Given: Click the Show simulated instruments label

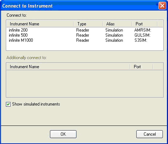Looking at the screenshot, I should (x=36, y=104).
